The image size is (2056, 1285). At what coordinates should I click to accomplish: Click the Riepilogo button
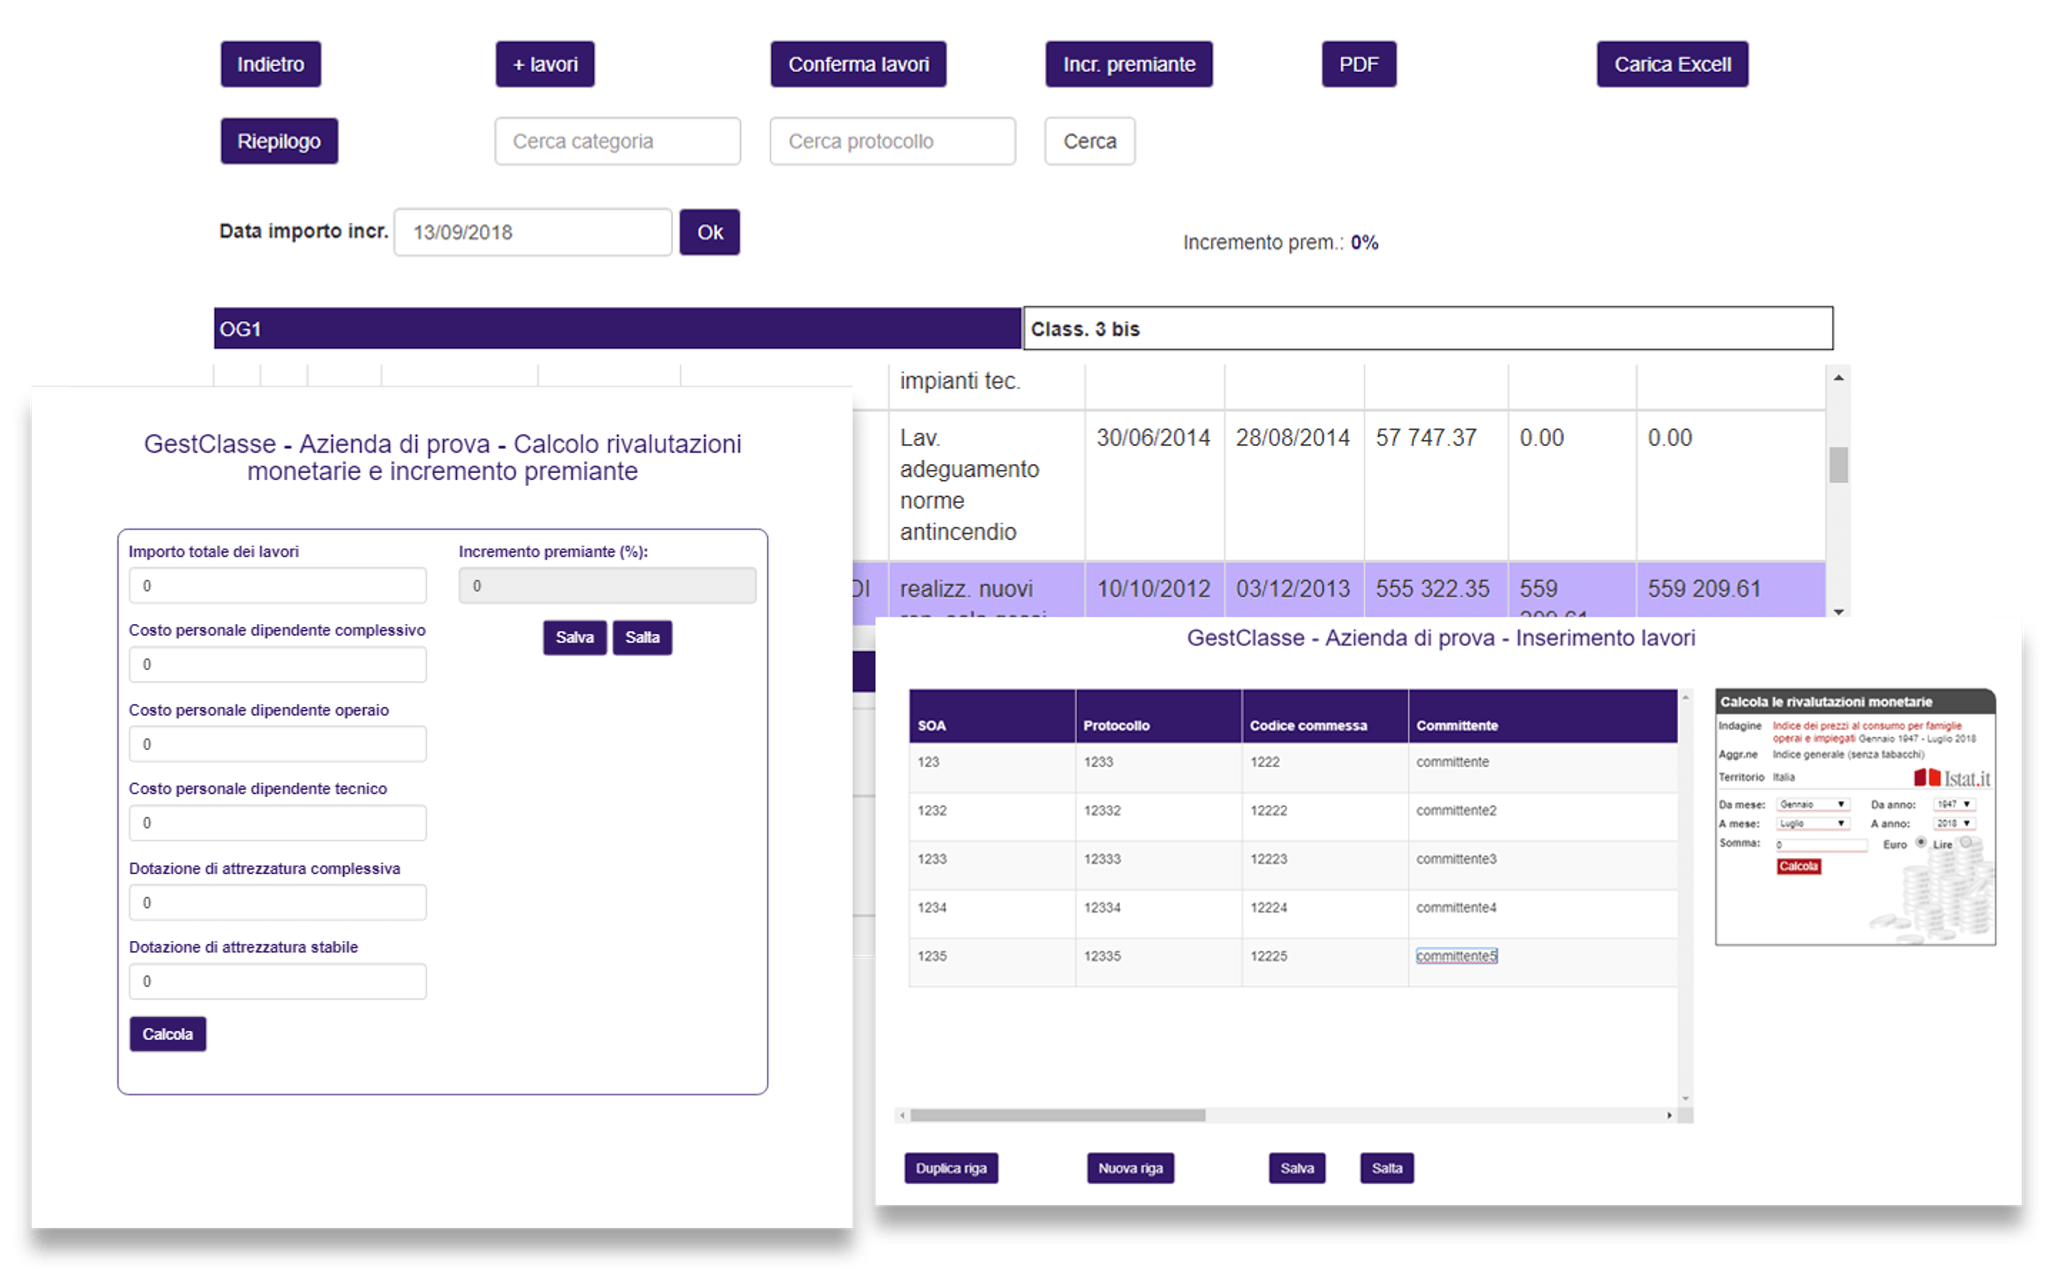[279, 141]
